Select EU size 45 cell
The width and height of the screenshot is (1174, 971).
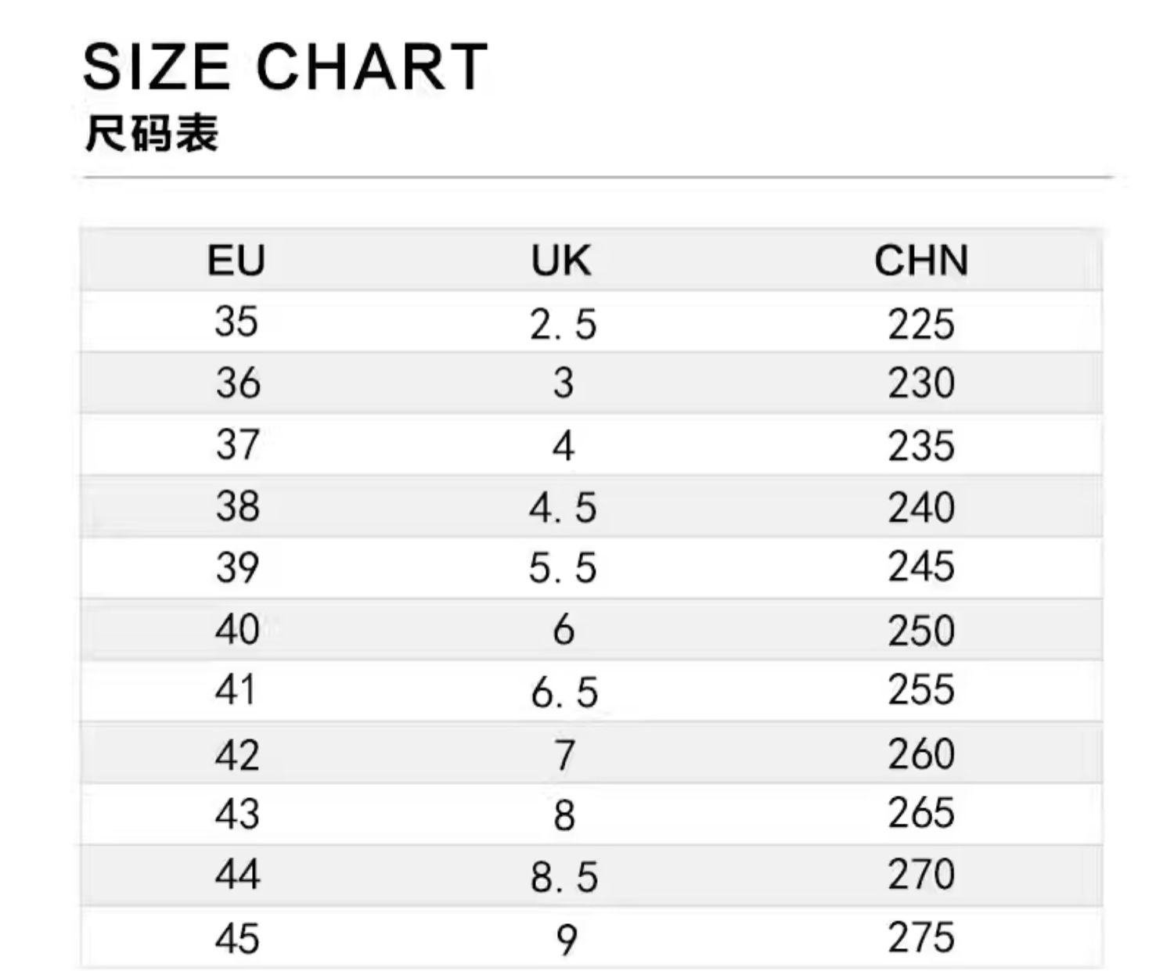237,938
